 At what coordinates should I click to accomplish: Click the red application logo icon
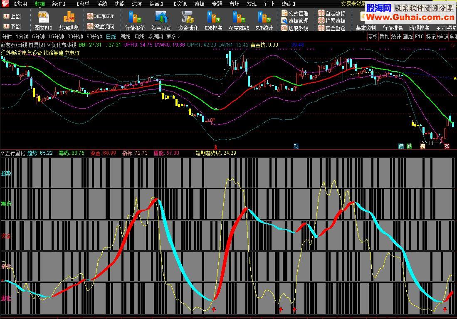click(5, 4)
